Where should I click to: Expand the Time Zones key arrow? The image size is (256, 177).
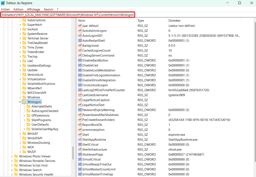20,47
